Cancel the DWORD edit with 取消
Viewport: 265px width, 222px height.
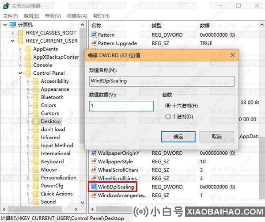tap(217, 137)
